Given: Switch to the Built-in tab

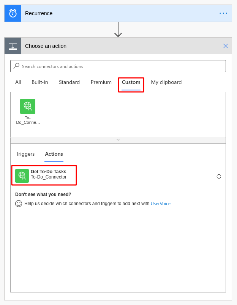Looking at the screenshot, I should coord(40,82).
